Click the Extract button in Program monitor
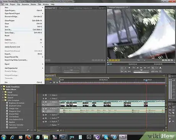The height and width of the screenshot is (140, 176). [157, 72]
